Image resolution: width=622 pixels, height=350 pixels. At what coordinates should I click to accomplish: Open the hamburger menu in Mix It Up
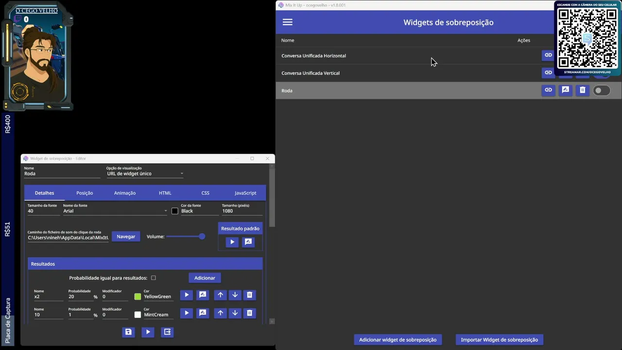click(288, 22)
